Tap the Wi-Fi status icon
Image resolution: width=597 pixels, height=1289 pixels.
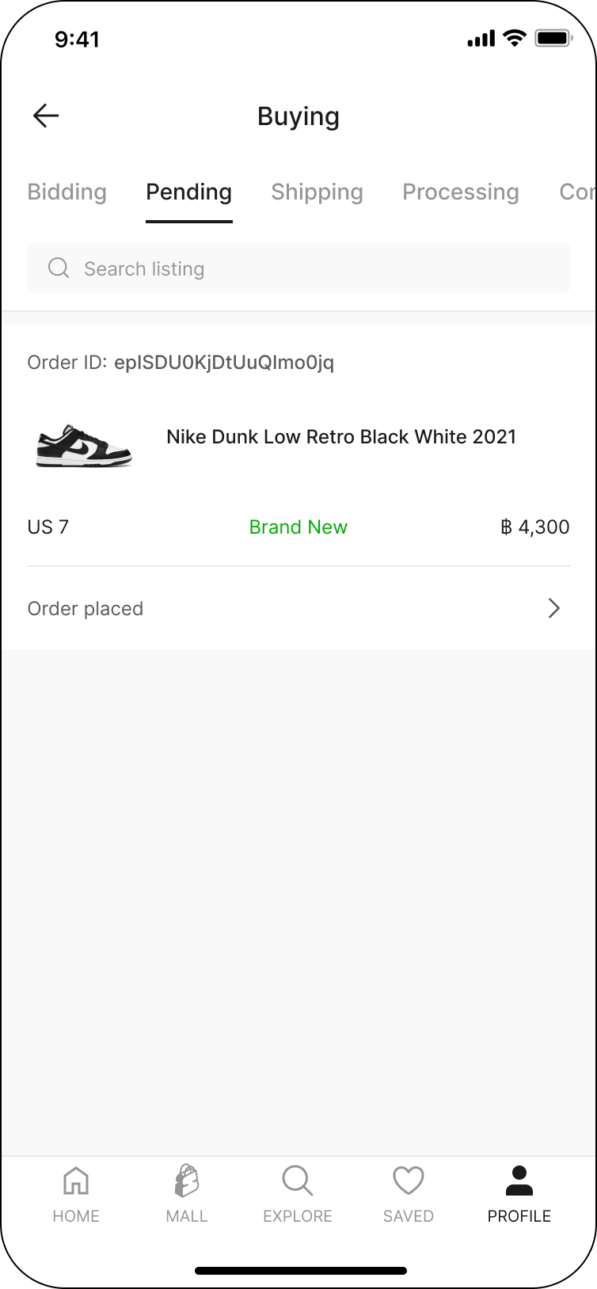point(515,38)
